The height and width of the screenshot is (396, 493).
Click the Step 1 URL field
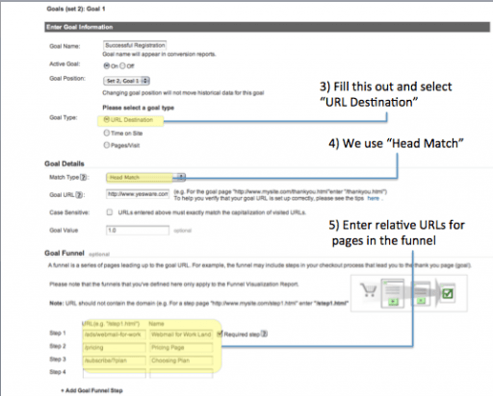click(115, 334)
